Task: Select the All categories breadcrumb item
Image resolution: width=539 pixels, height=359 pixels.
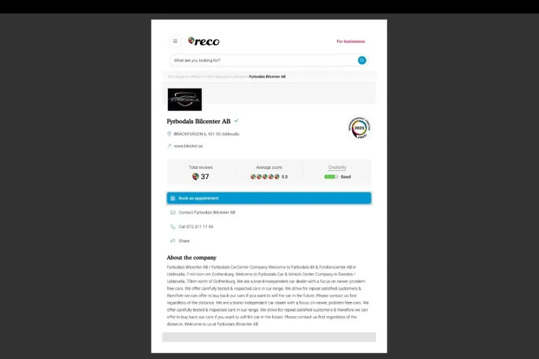Action: tap(178, 77)
